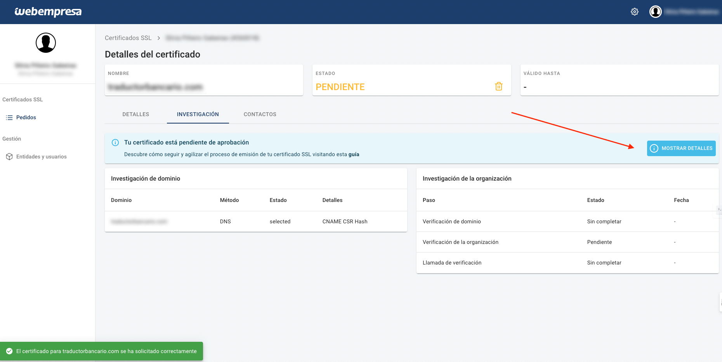This screenshot has height=362, width=722.
Task: Click the Fecha column header
Action: pyautogui.click(x=682, y=200)
